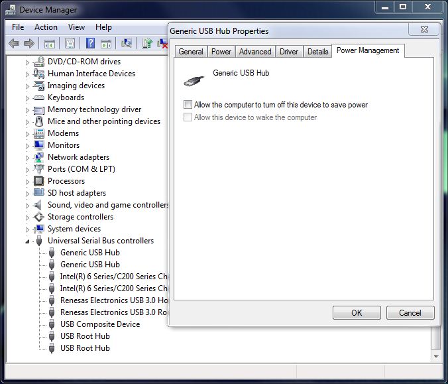The height and width of the screenshot is (384, 448).
Task: Click Scan for hardware changes icon
Action: click(127, 44)
